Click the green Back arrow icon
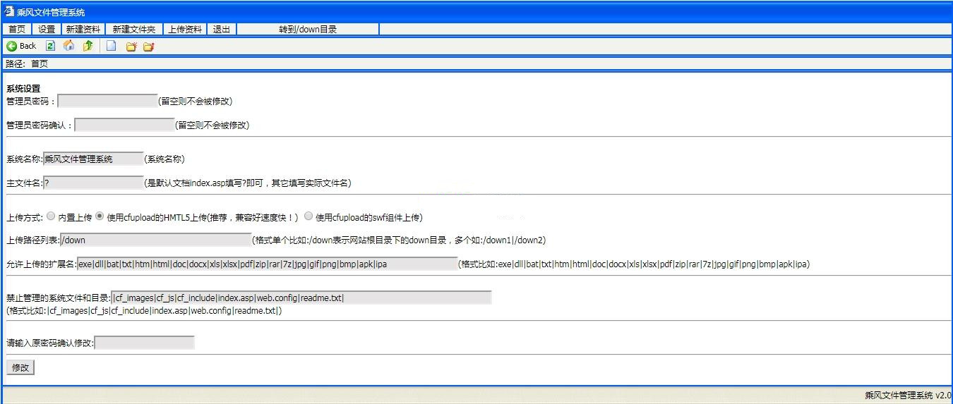This screenshot has height=404, width=953. [x=12, y=46]
